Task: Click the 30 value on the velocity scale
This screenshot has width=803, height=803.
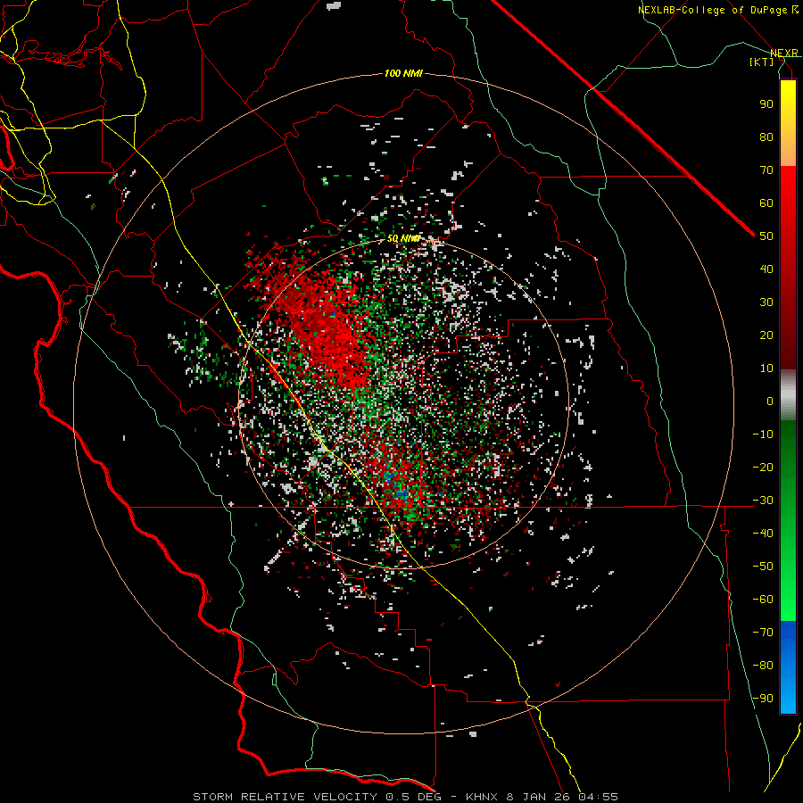Action: click(x=766, y=302)
